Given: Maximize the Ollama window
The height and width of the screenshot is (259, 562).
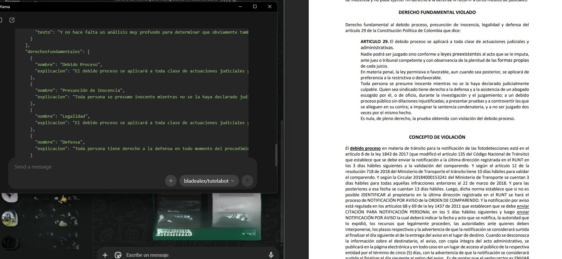Looking at the screenshot, I should click(x=255, y=6).
